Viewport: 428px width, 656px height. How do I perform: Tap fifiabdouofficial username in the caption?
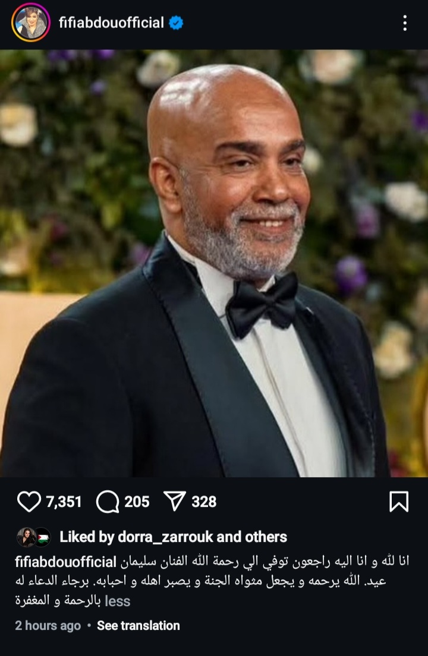tap(65, 562)
